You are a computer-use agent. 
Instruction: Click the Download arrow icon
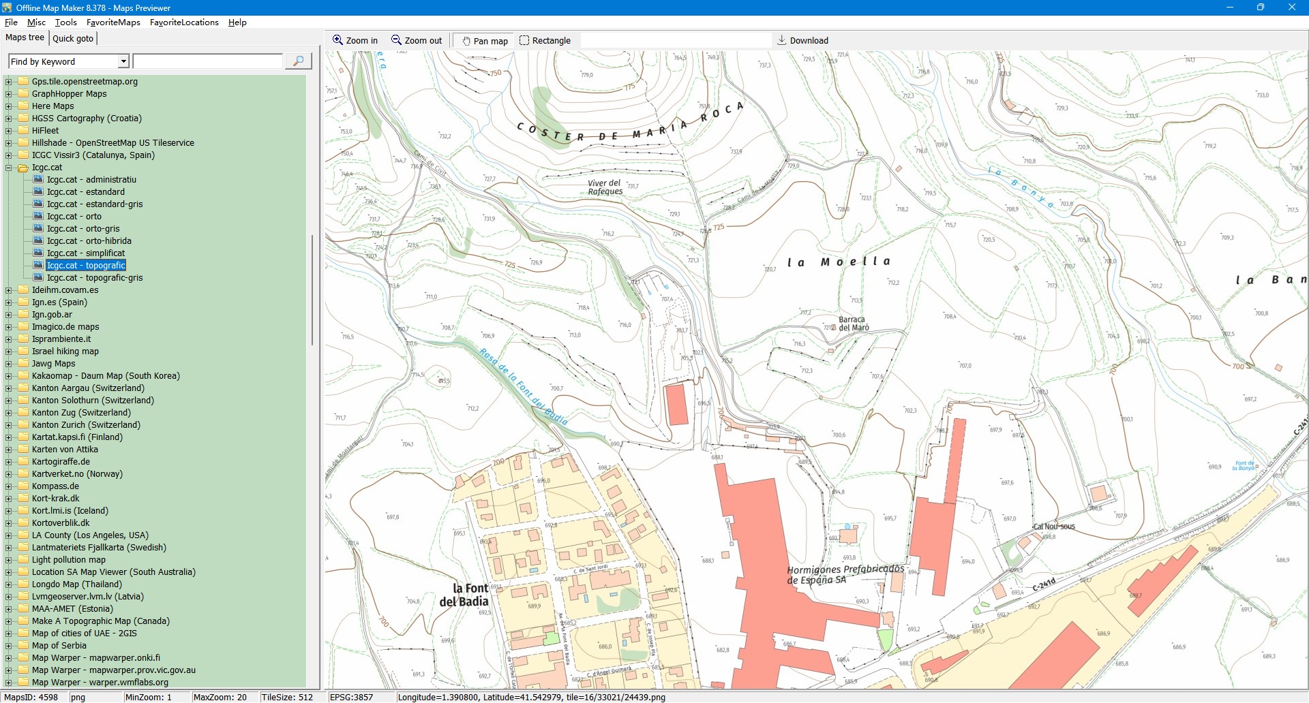(782, 41)
